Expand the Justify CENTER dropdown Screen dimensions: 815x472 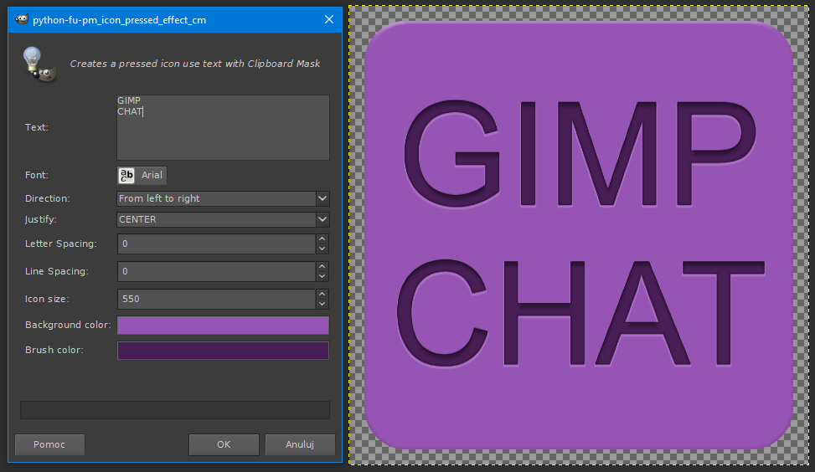point(322,219)
